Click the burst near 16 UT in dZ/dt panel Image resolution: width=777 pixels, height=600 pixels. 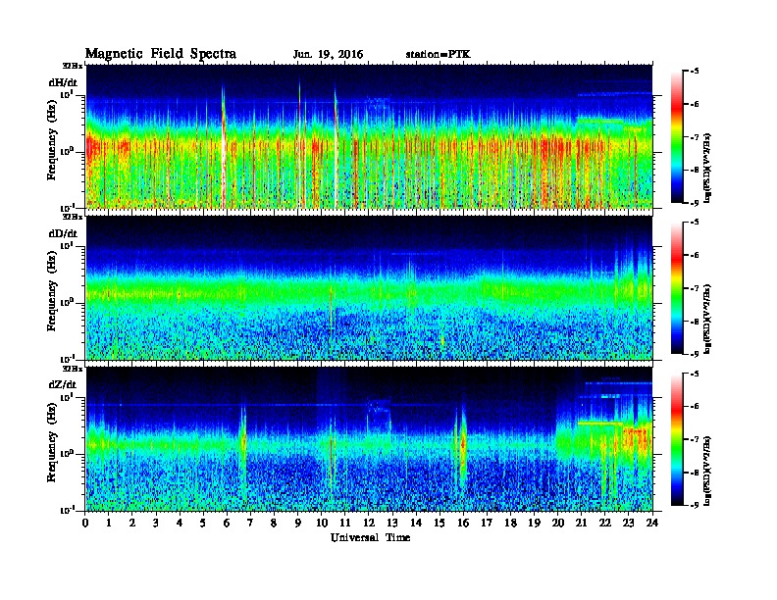463,445
